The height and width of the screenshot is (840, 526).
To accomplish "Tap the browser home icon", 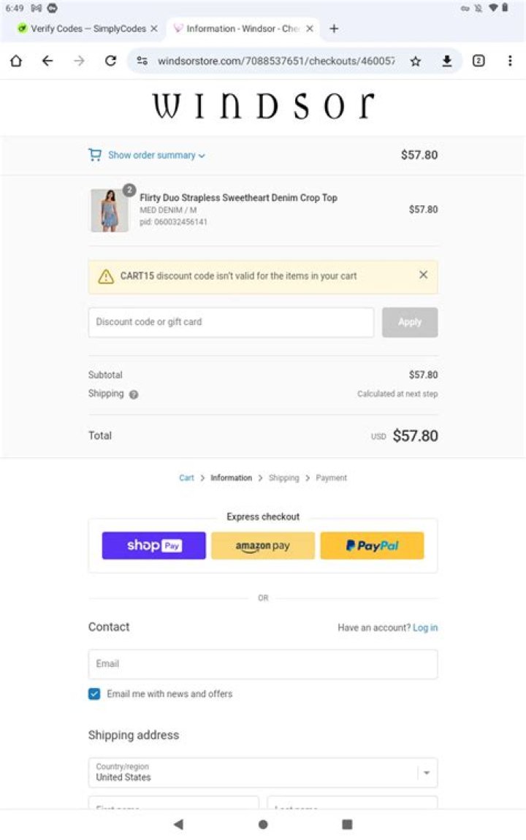I will click(16, 61).
